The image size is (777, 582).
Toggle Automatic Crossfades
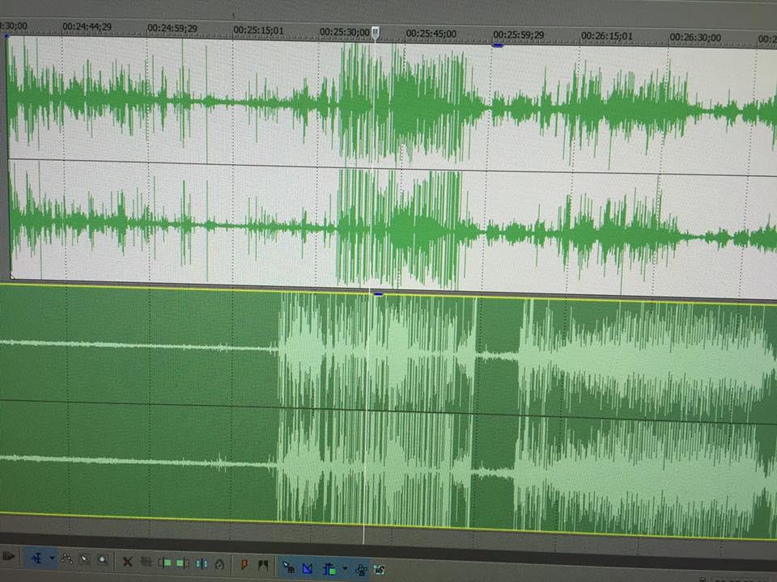(308, 567)
